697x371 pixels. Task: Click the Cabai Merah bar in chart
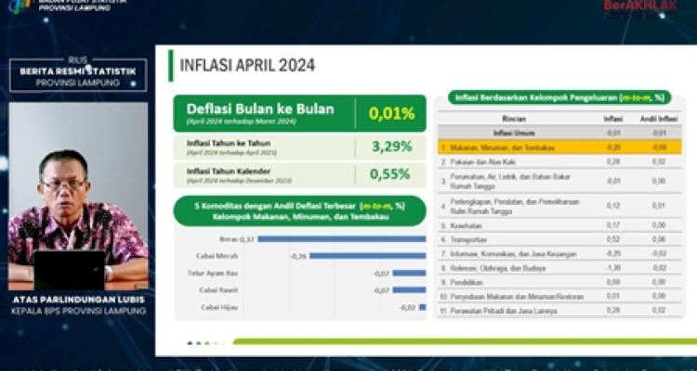coord(367,256)
